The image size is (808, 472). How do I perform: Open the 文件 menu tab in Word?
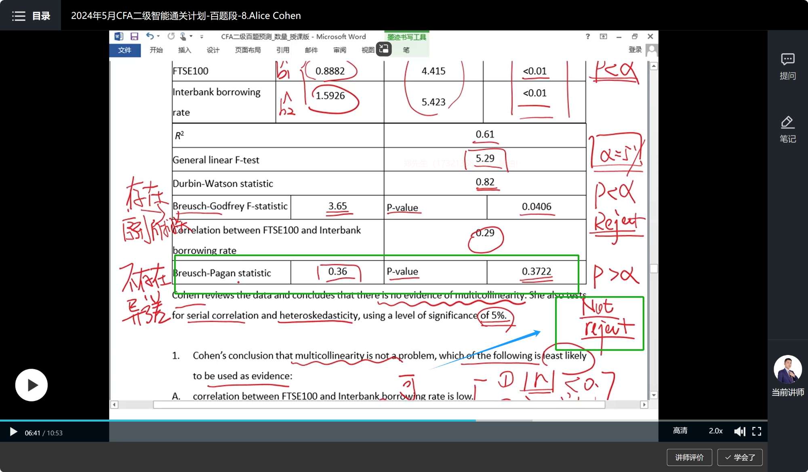tap(124, 50)
